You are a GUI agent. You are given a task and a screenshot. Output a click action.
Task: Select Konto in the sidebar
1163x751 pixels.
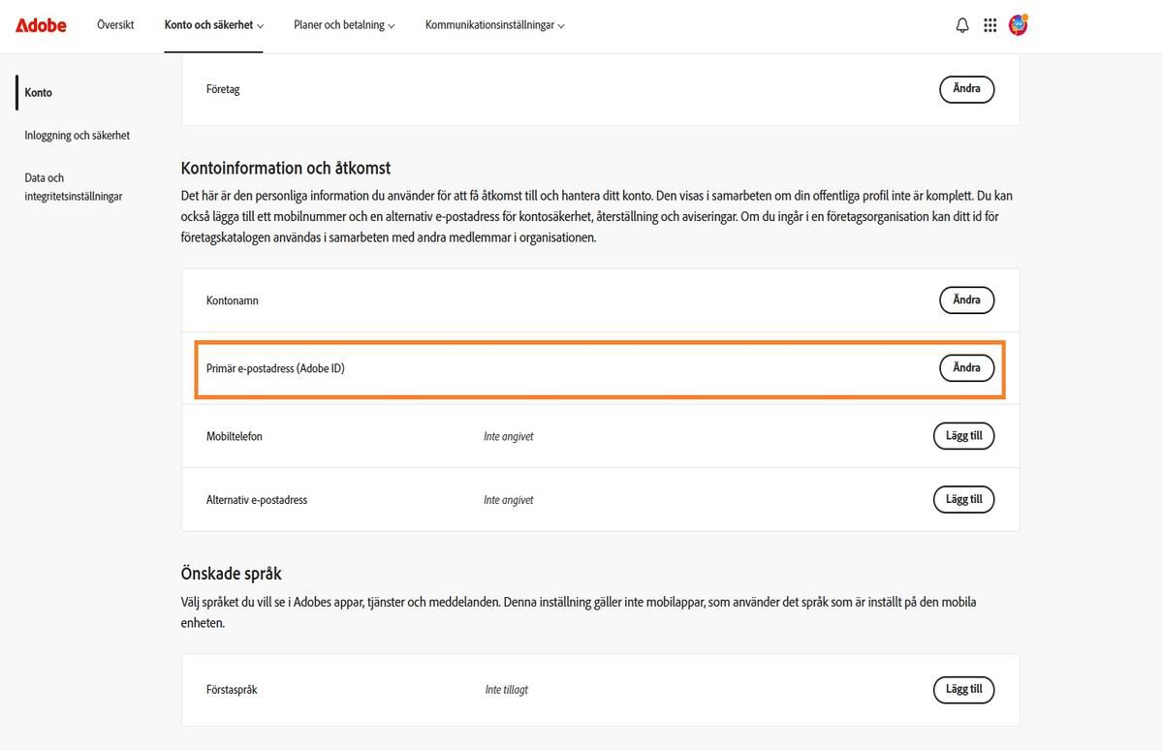coord(38,92)
